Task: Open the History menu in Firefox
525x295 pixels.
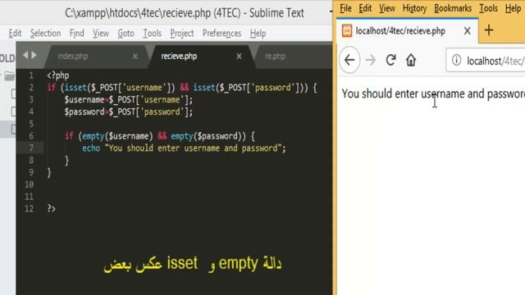Action: point(414,8)
